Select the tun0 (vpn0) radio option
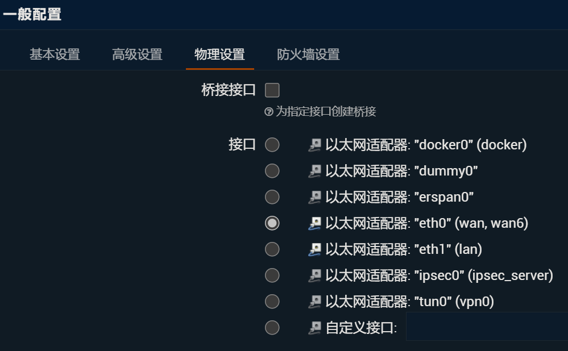The width and height of the screenshot is (568, 351). (x=272, y=302)
